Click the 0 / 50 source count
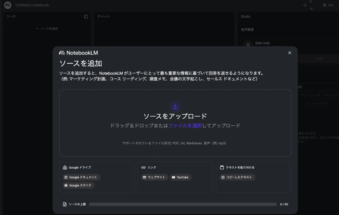Screen dimensions: 339x215 284,204
